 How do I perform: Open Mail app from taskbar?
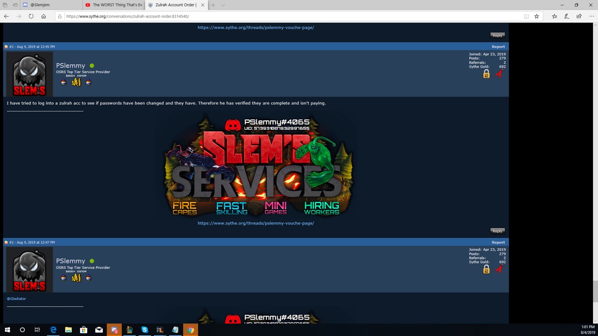99,330
